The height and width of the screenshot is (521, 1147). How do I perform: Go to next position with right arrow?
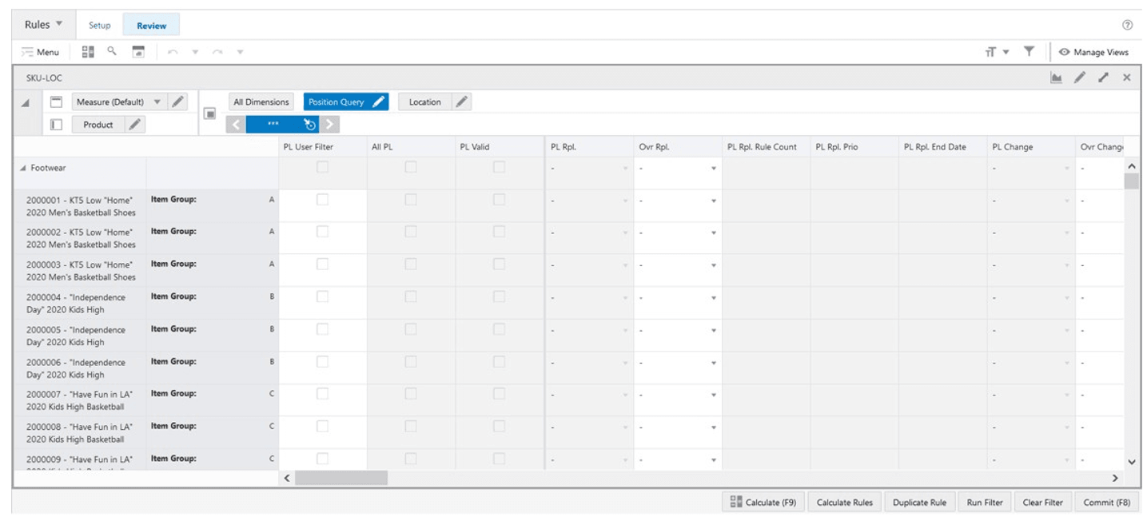(329, 125)
